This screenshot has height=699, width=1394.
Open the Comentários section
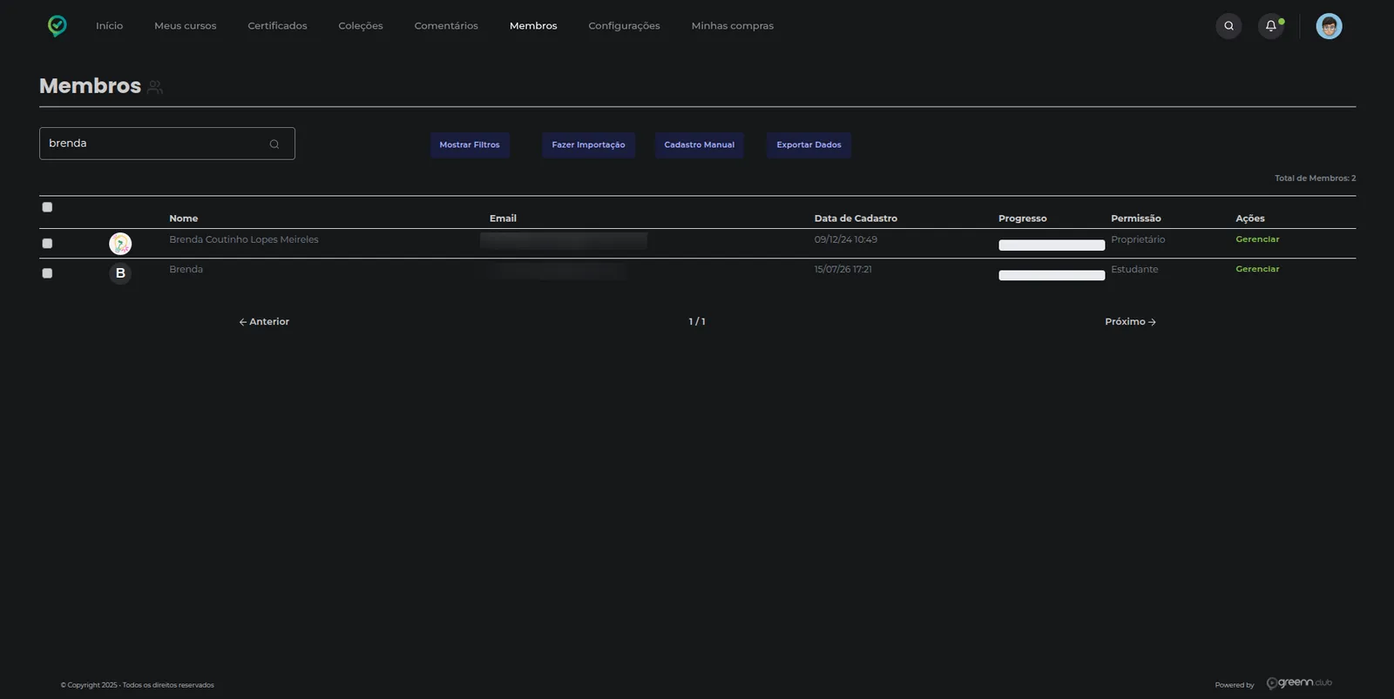click(446, 26)
